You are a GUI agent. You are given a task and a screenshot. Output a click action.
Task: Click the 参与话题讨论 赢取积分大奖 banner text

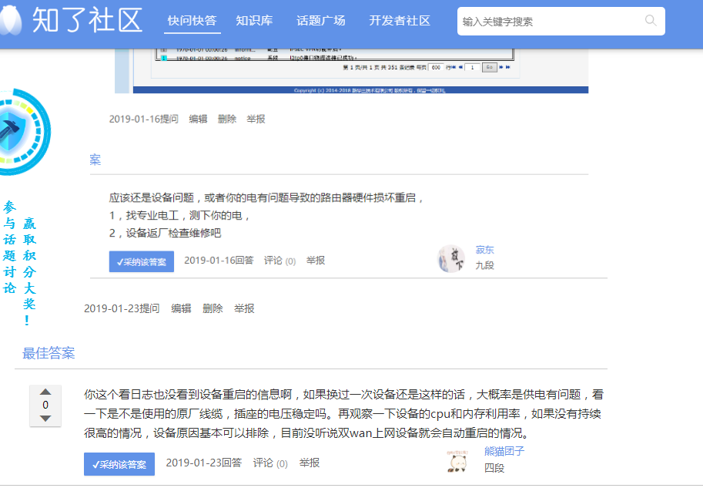(x=19, y=264)
